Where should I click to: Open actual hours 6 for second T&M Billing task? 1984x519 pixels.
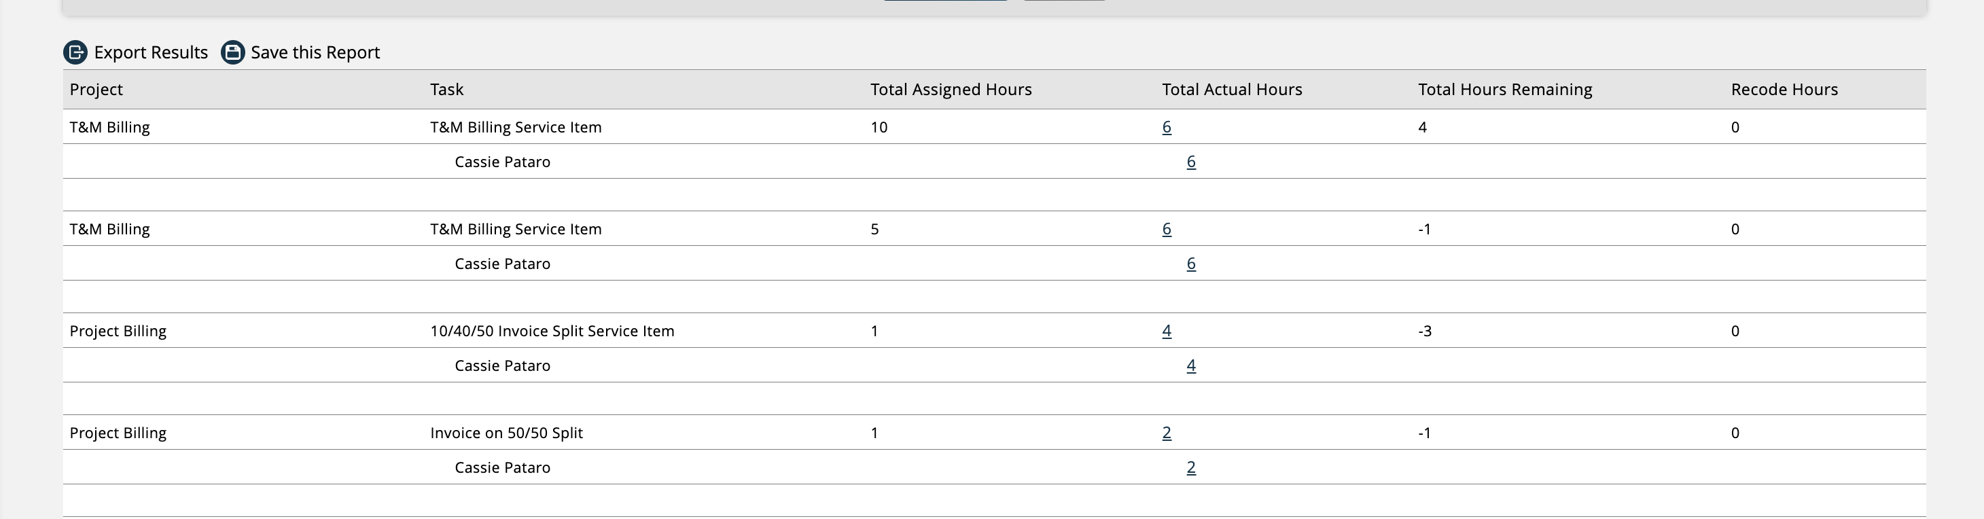pyautogui.click(x=1166, y=229)
